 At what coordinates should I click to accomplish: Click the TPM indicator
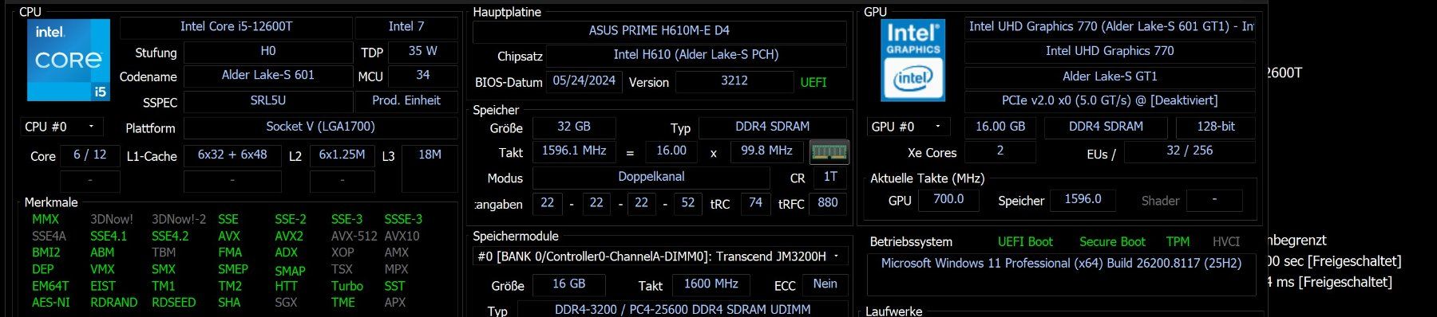(1178, 242)
